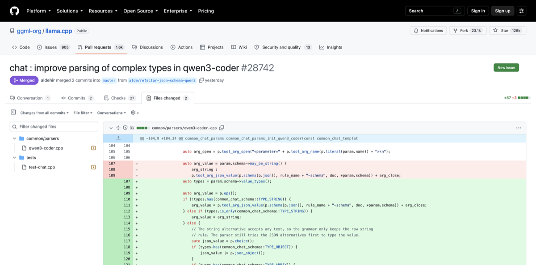Select the Files changed tab
The image size is (536, 265).
[167, 98]
